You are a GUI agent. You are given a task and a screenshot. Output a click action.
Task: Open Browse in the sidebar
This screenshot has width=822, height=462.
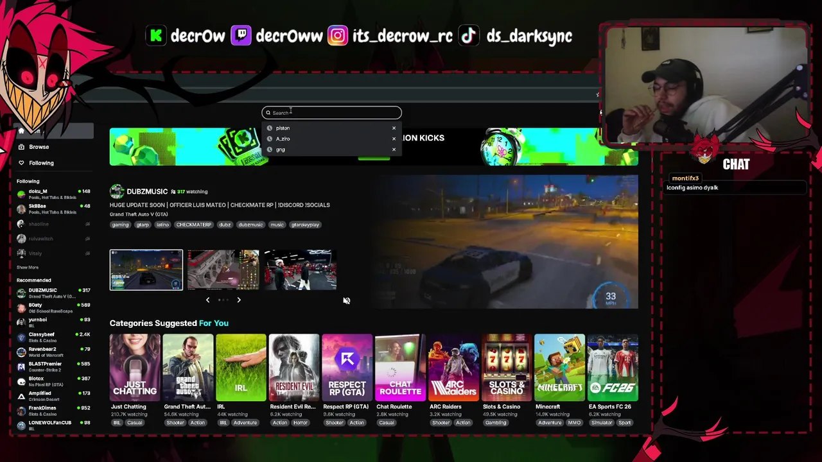39,147
